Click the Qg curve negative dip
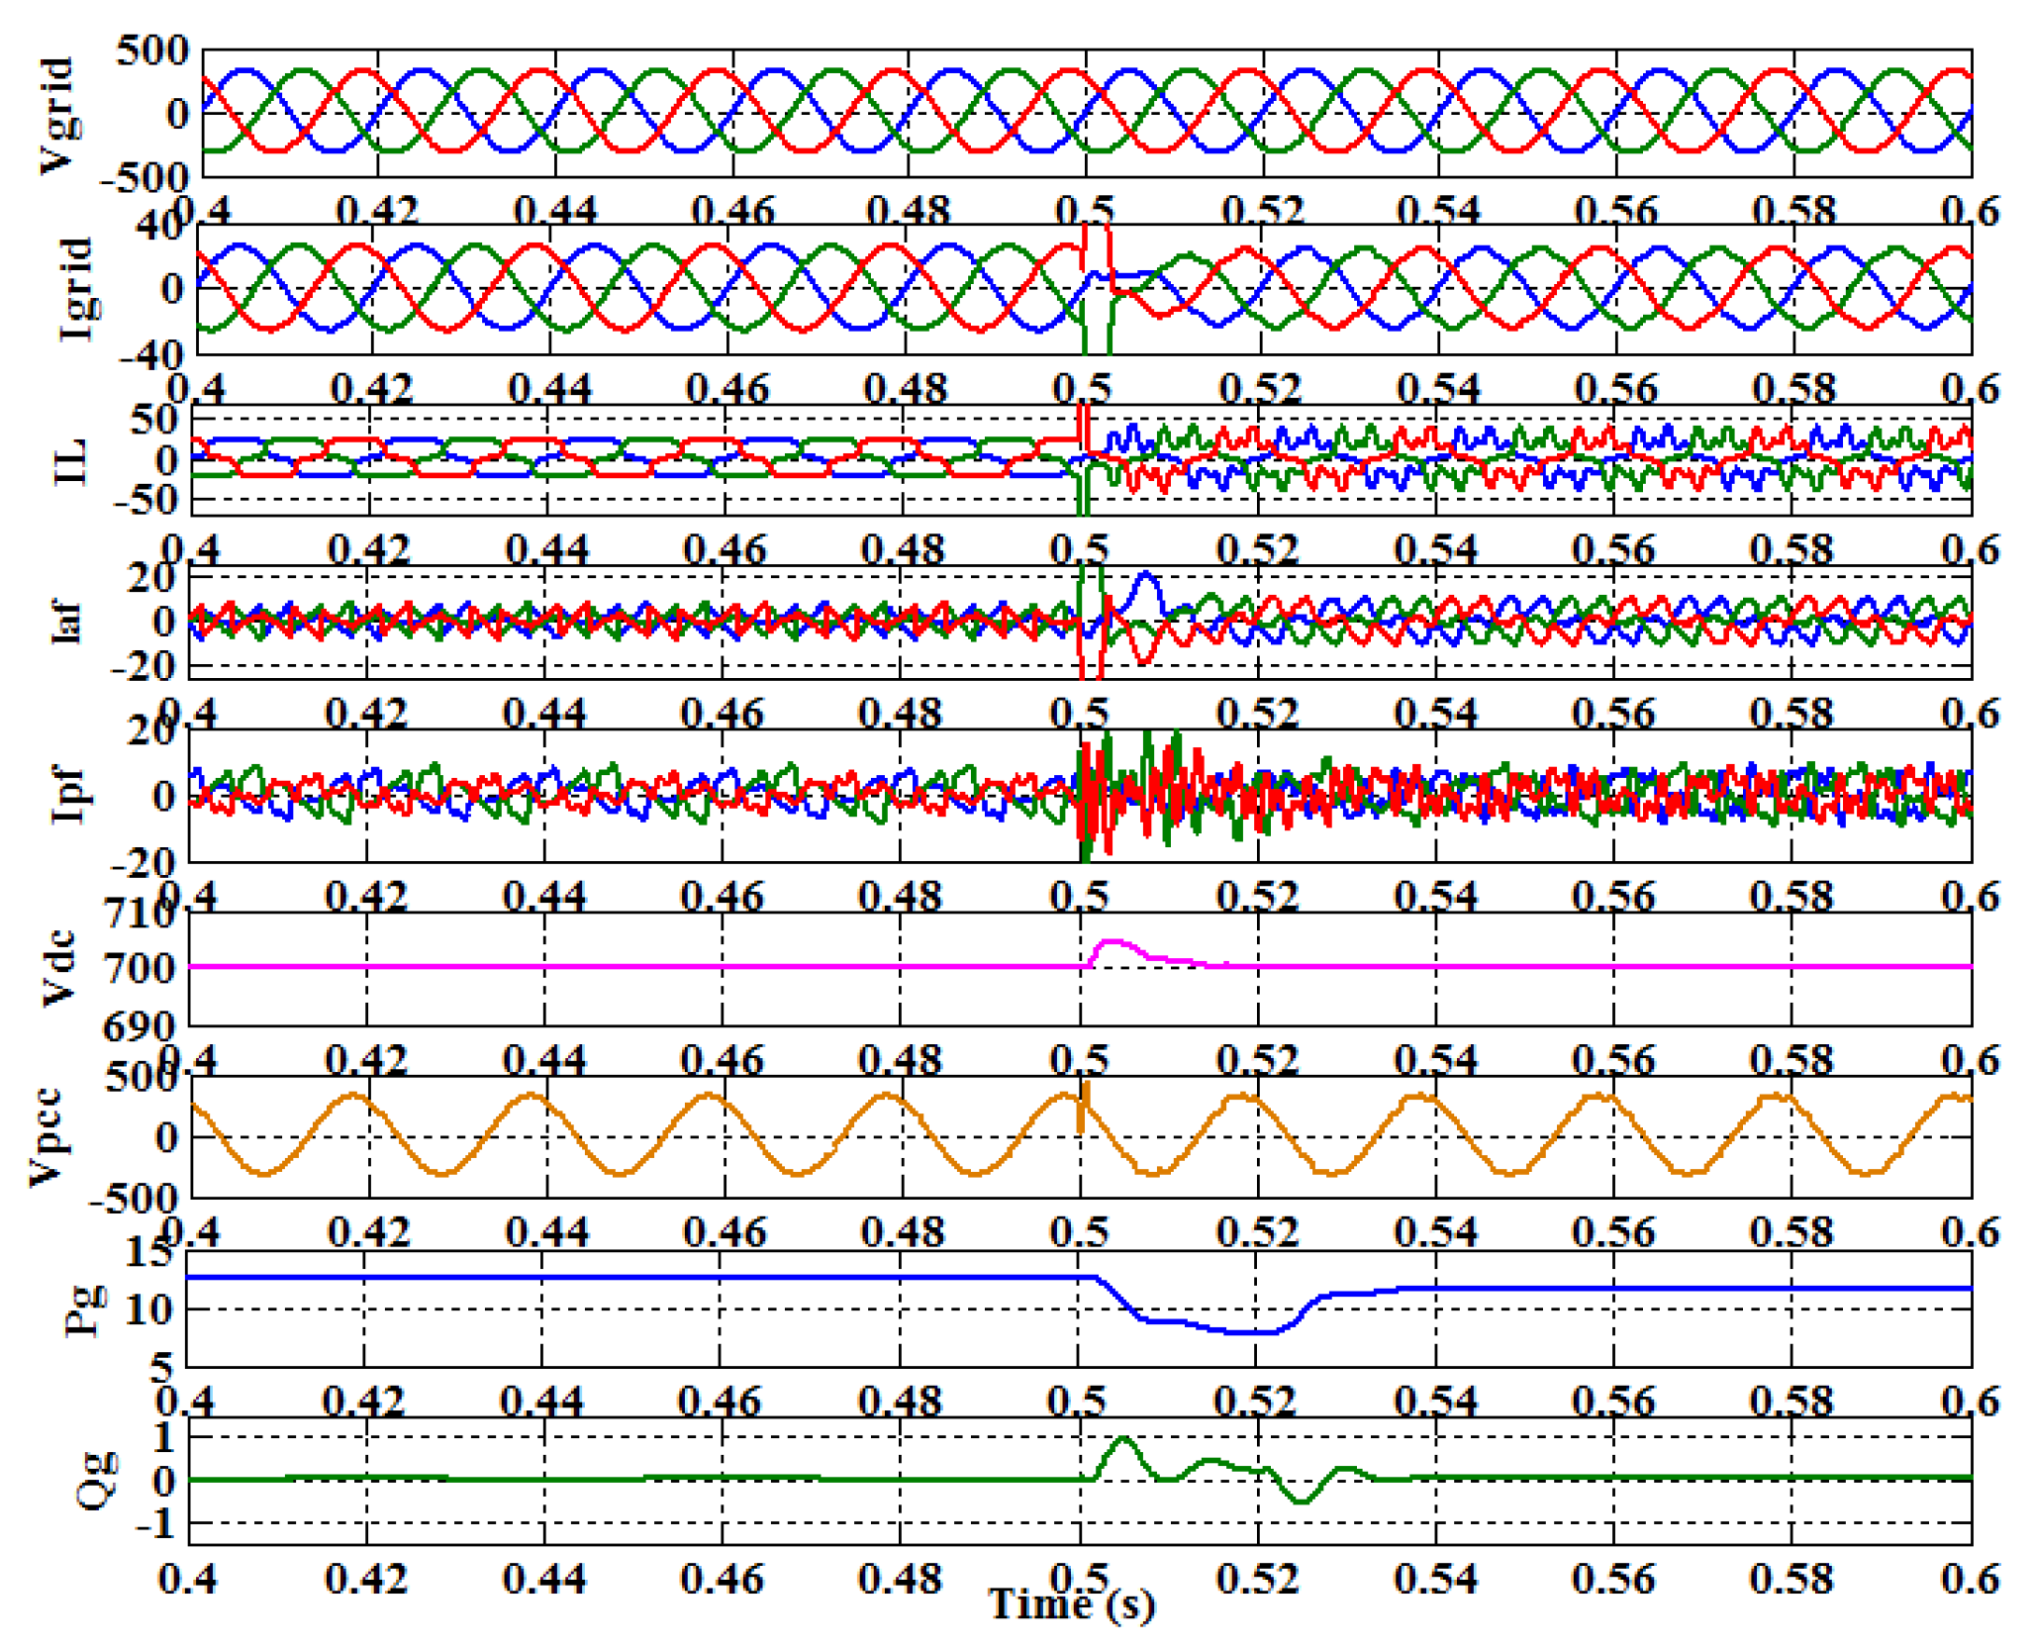 tap(1302, 1502)
